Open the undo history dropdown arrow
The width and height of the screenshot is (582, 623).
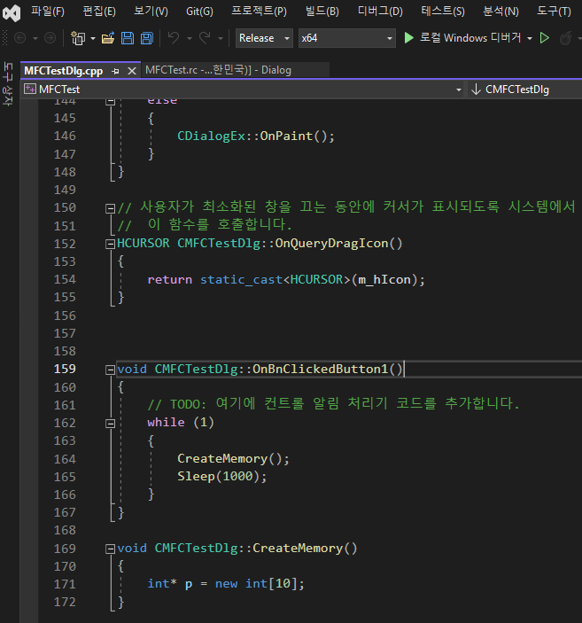pyautogui.click(x=189, y=38)
